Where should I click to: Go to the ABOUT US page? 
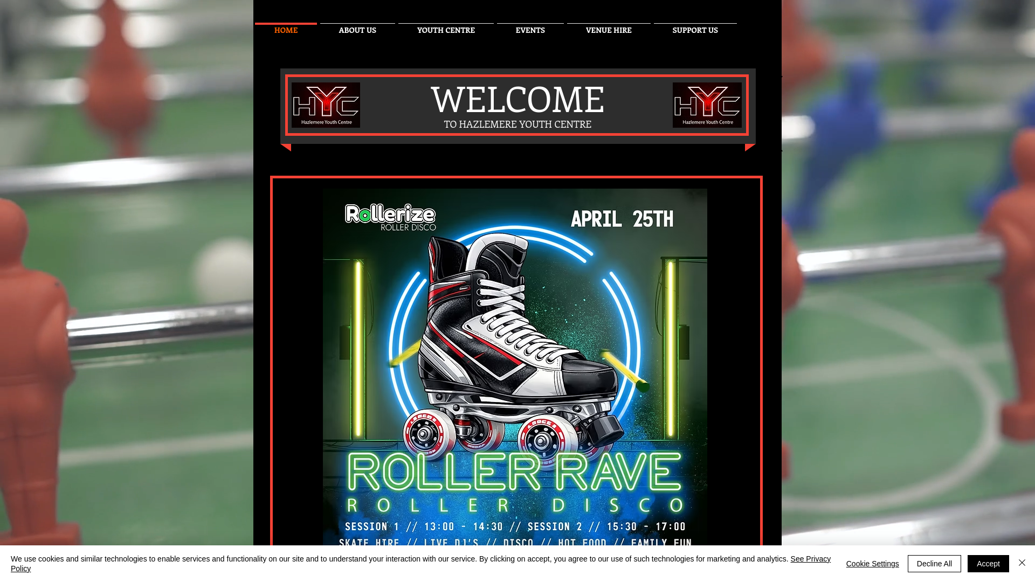(x=357, y=30)
